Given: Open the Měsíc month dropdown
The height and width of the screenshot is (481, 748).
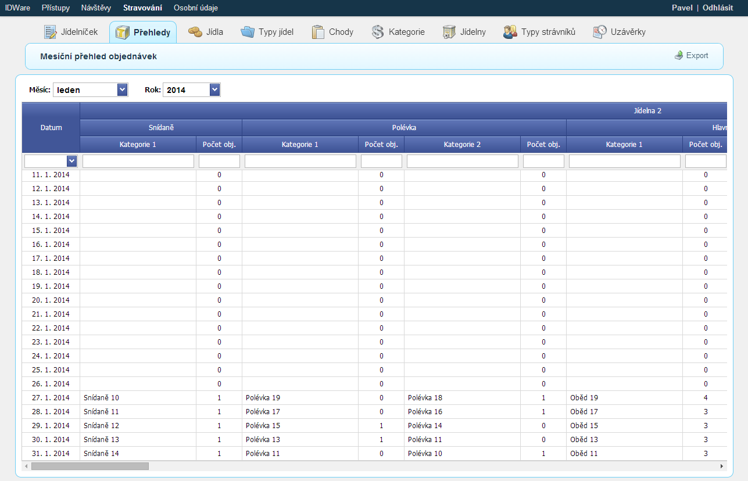Looking at the screenshot, I should coord(122,89).
